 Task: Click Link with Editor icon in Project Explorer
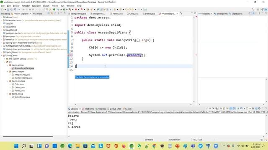coord(52,13)
